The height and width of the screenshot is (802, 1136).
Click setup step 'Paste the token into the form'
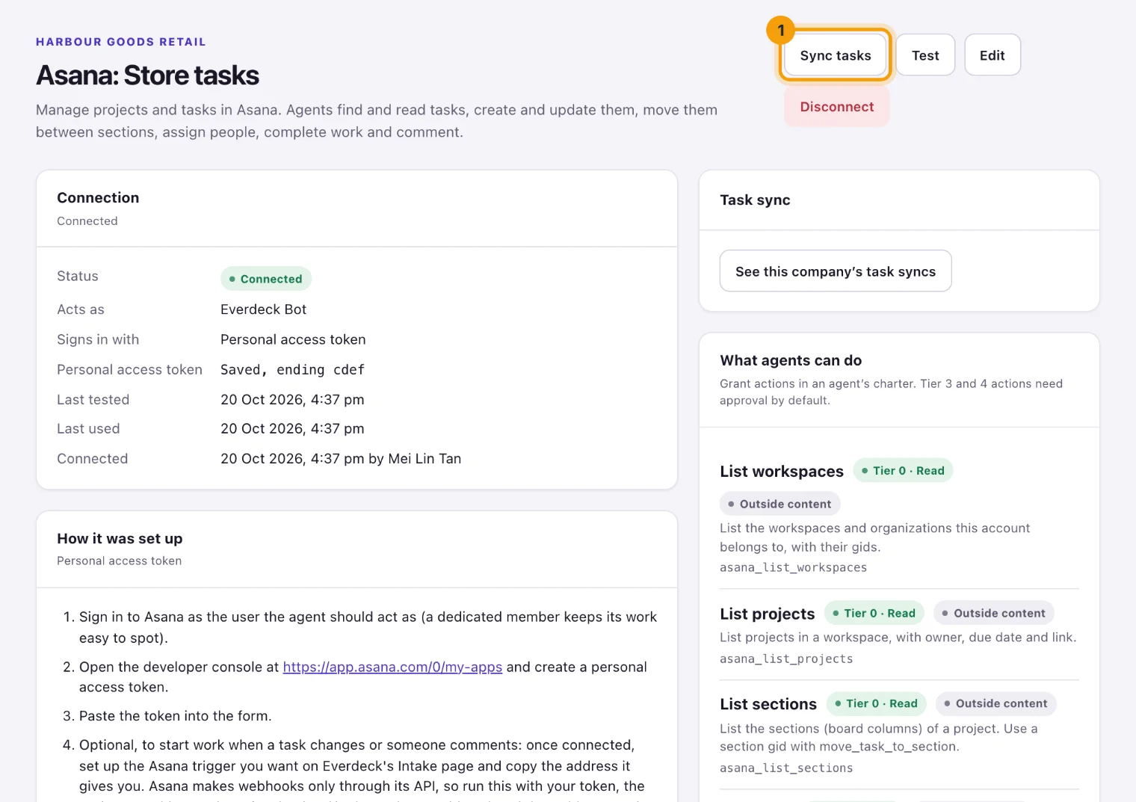click(175, 715)
